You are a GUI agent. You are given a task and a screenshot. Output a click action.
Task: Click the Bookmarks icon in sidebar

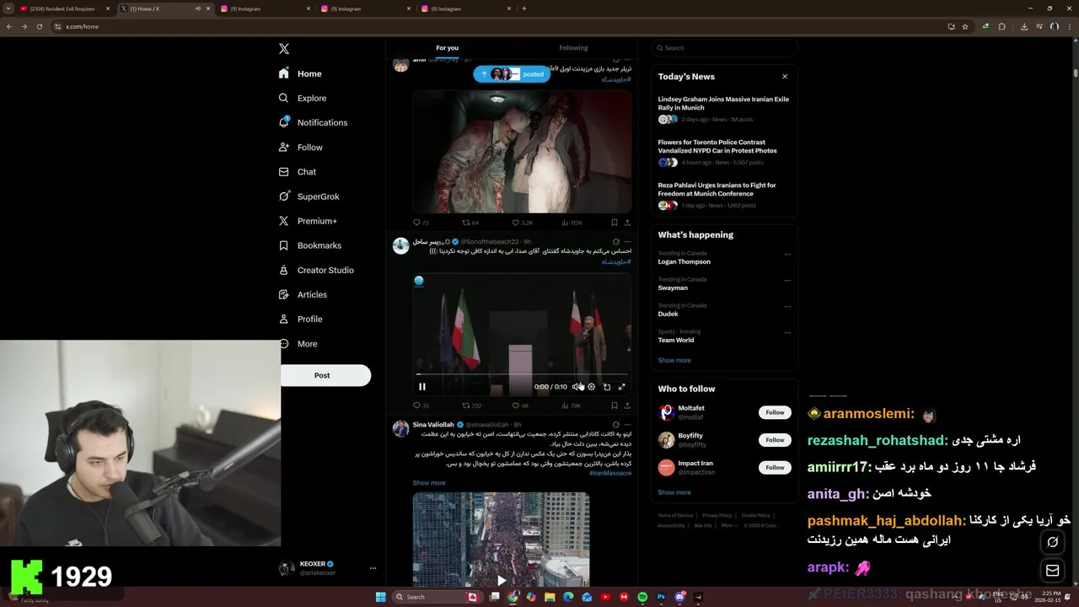[x=284, y=245]
